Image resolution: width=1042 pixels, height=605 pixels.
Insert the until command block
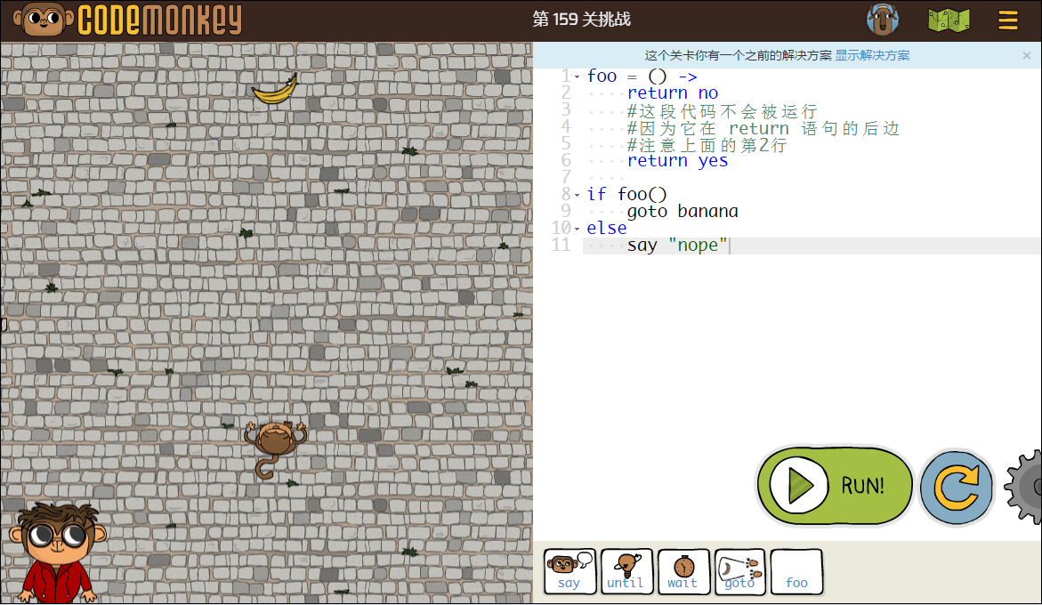coord(626,571)
